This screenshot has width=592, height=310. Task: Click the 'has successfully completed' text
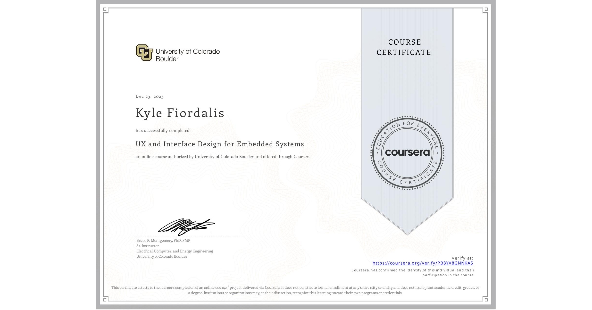[x=162, y=130]
